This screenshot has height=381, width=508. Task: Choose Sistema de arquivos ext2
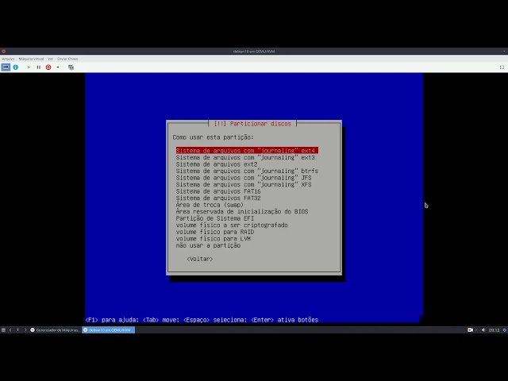[x=217, y=164]
